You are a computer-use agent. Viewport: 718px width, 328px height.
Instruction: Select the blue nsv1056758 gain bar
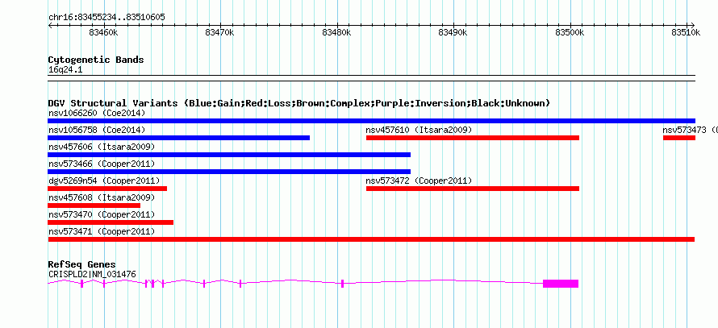[x=178, y=138]
